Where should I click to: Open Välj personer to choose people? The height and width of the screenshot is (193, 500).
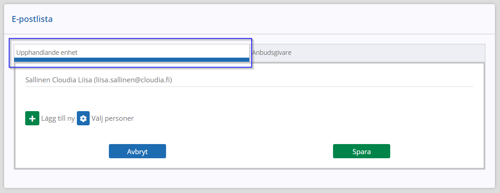coord(106,118)
